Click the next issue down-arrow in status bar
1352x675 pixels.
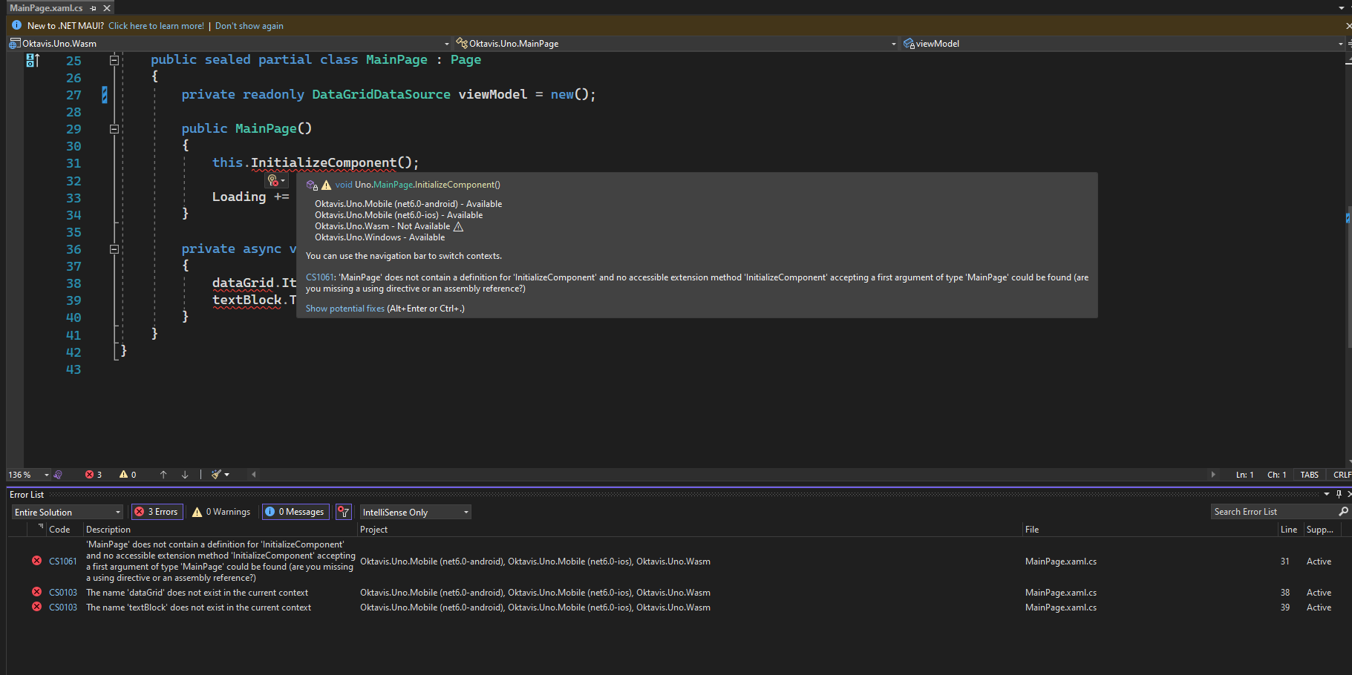184,474
